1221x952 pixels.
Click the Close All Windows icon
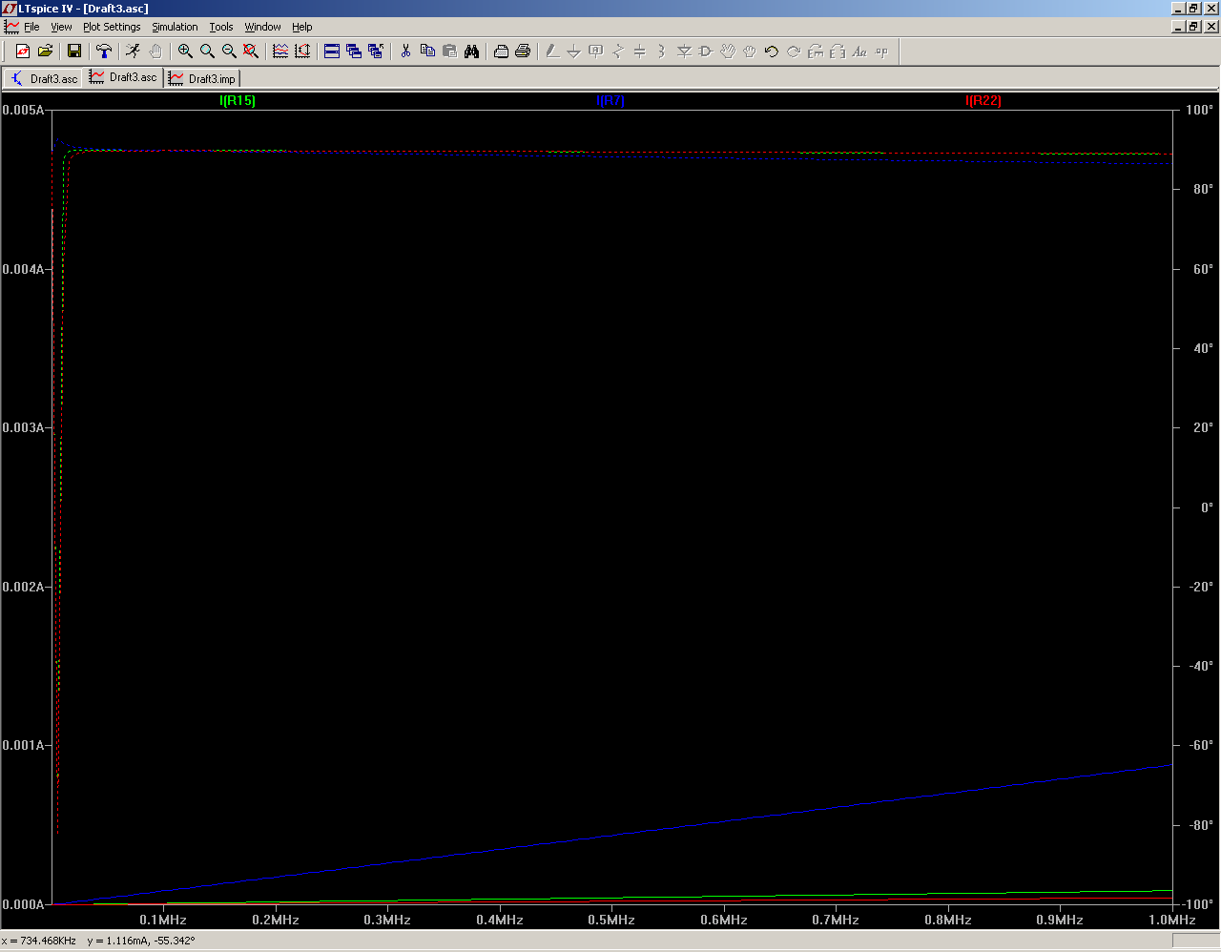(376, 52)
